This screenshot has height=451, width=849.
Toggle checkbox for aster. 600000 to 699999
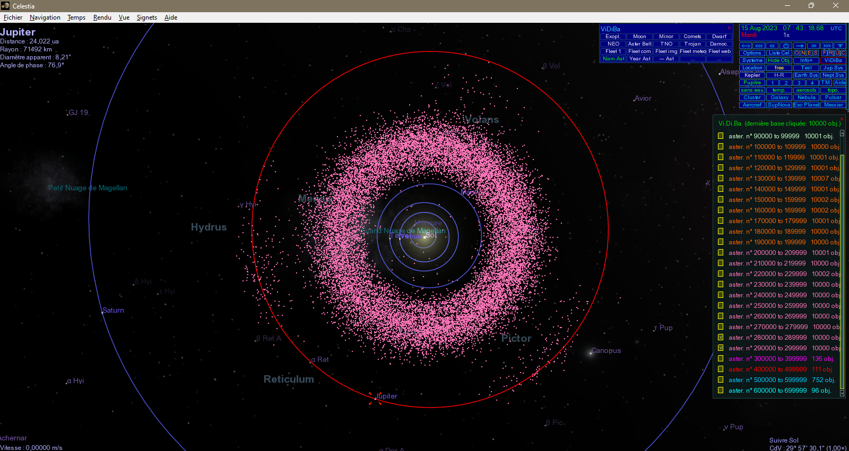click(721, 391)
